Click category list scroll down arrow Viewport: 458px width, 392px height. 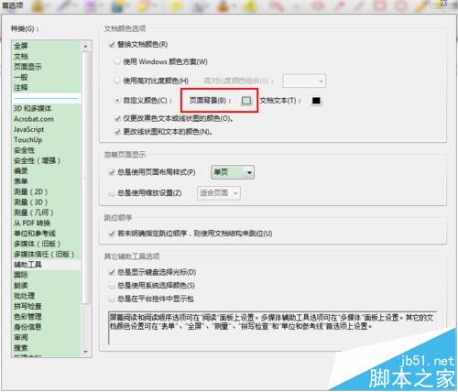click(85, 352)
